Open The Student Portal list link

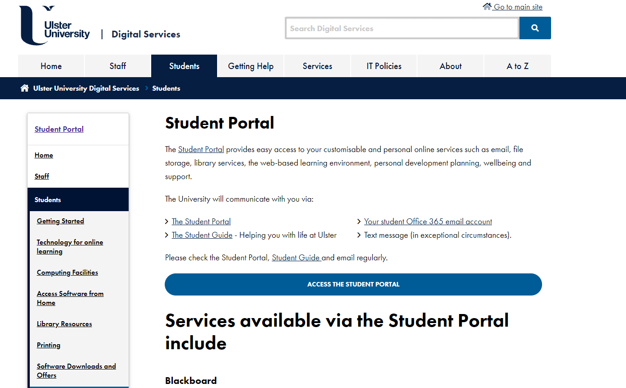coord(201,222)
